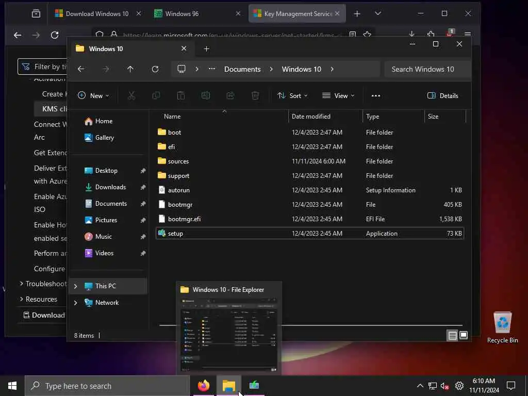Switch to large thumbnails view icon in status bar
The width and height of the screenshot is (528, 396).
tap(464, 335)
